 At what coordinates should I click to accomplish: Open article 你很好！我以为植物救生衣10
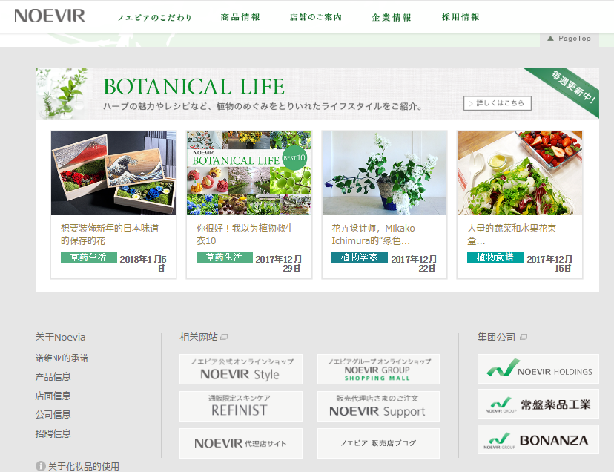(x=245, y=235)
